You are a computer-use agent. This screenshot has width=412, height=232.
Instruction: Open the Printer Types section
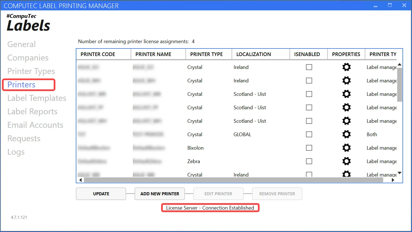(x=31, y=71)
